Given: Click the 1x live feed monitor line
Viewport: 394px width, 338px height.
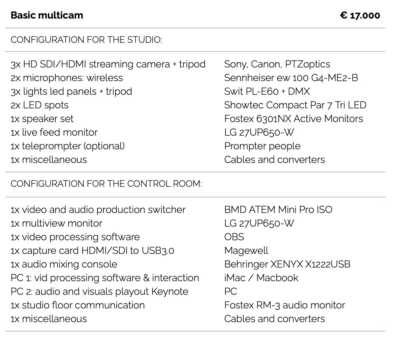Looking at the screenshot, I should pos(54,133).
